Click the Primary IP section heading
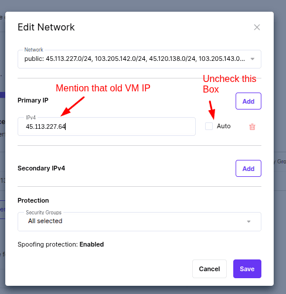Screen dimensions: 286x294 coord(33,100)
